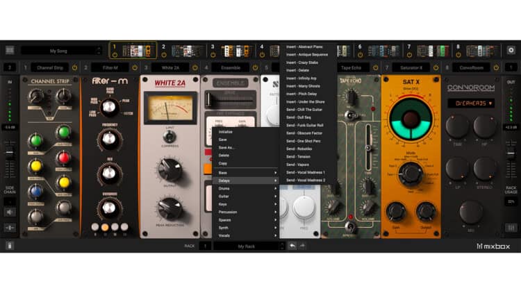The width and height of the screenshot is (521, 293).
Task: Expand the Delays preset submenu
Action: (x=246, y=181)
